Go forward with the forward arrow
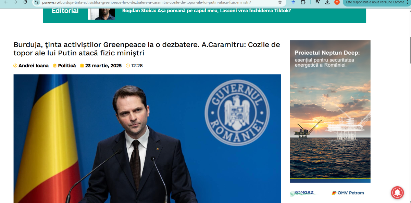411x203 pixels. point(15,2)
